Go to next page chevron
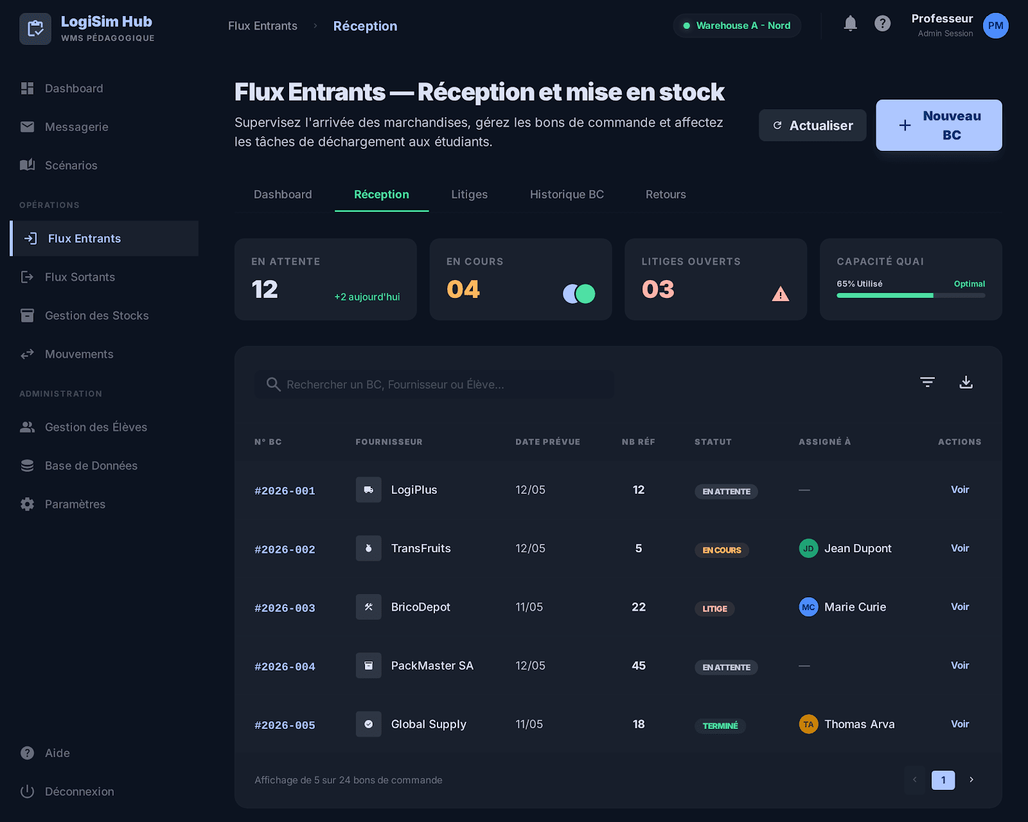Screen dimensions: 1028x822 [971, 780]
